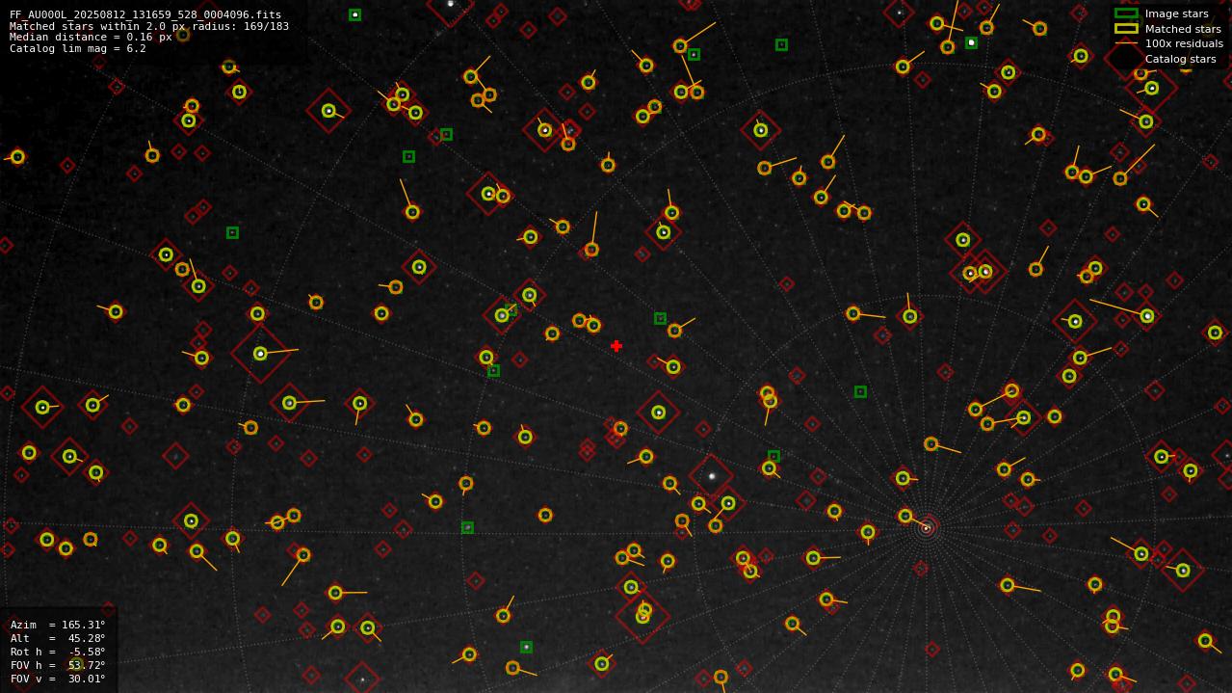
Task: Click the 'Azim = 165.31°' readout
Action: (58, 625)
